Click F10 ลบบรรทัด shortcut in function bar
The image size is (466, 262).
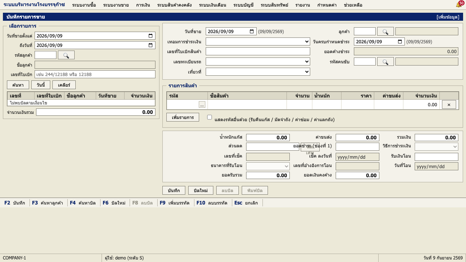pos(212,203)
